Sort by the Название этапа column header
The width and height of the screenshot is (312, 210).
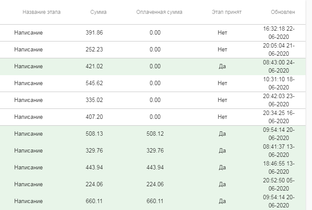[x=41, y=12]
